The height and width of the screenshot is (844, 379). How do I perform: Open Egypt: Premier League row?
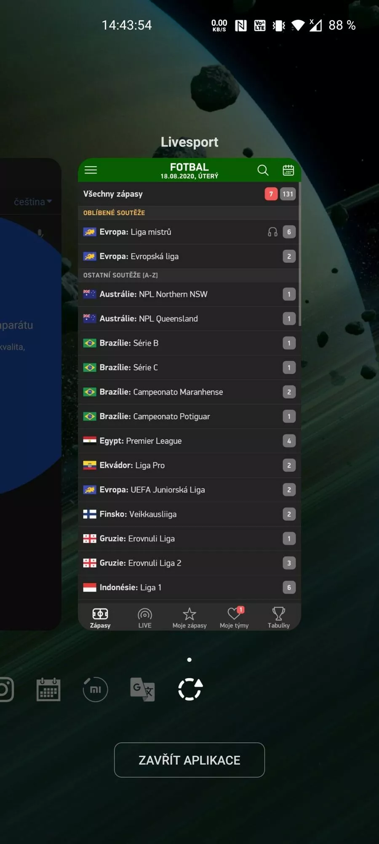(188, 441)
